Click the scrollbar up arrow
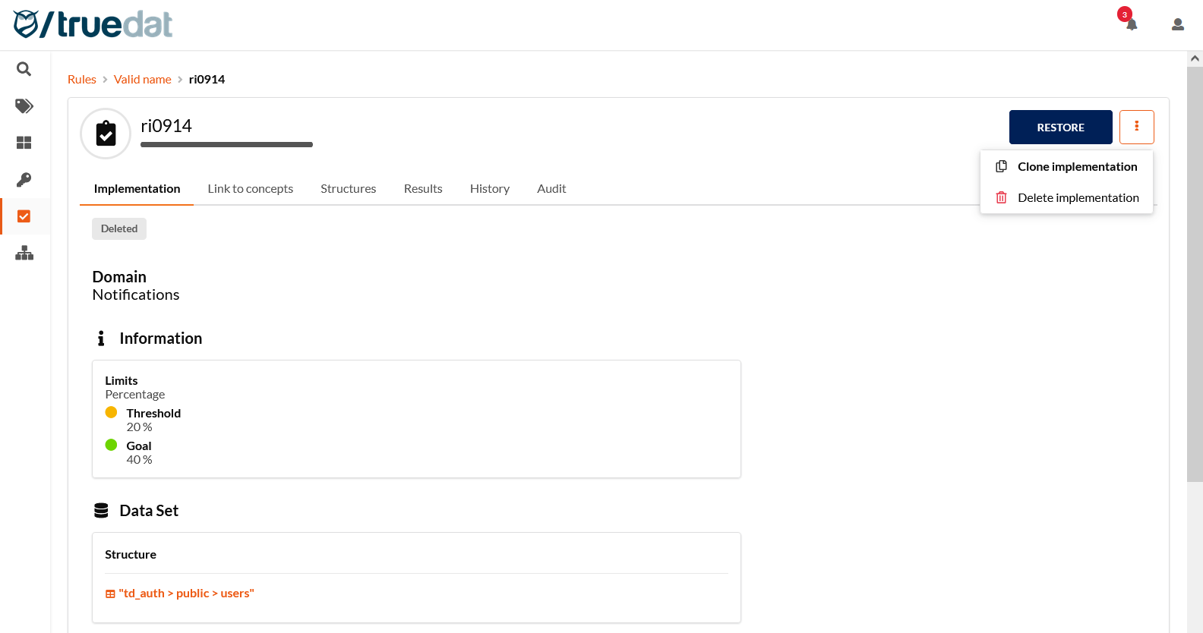The image size is (1203, 633). coord(1195,58)
